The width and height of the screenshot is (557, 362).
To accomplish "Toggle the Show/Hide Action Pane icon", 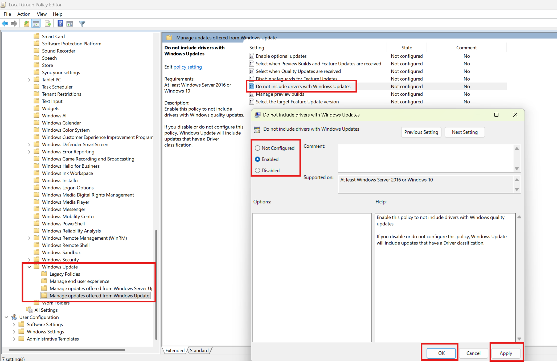I will [70, 24].
